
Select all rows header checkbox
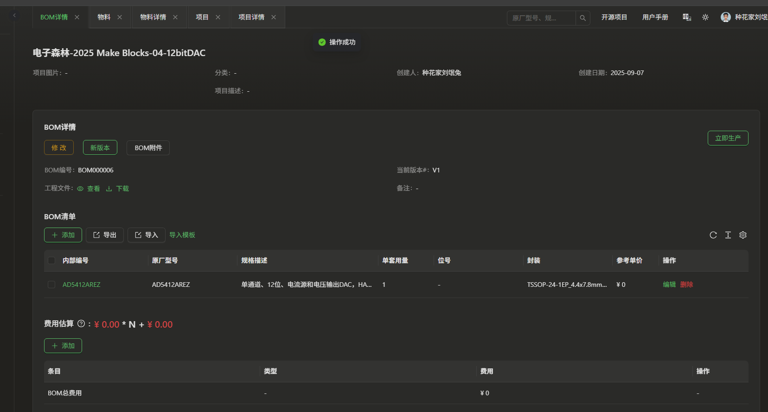(51, 260)
